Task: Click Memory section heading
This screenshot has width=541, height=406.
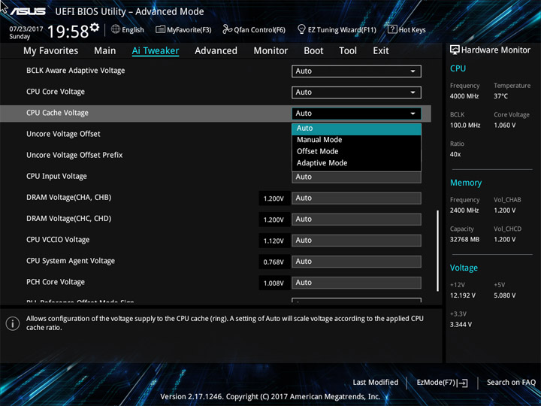Action: (466, 183)
